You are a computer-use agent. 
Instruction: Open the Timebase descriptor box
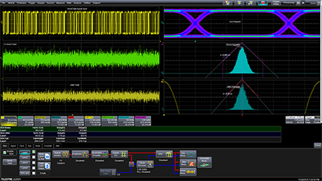coord(295,120)
